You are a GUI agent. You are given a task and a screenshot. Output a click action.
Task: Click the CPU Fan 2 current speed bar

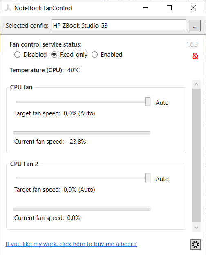(x=82, y=209)
